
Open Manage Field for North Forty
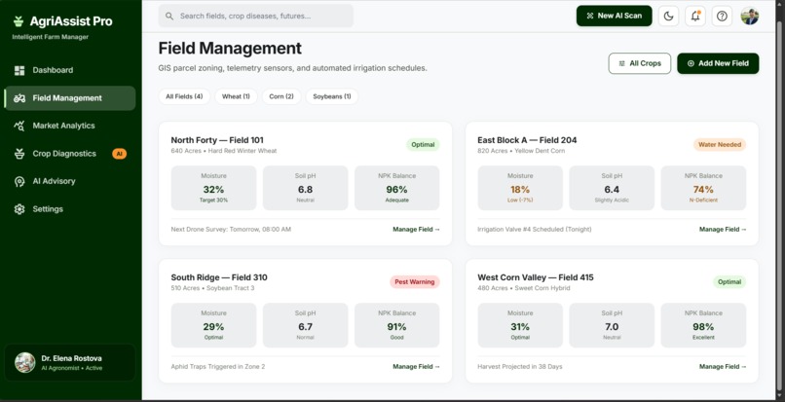click(416, 230)
